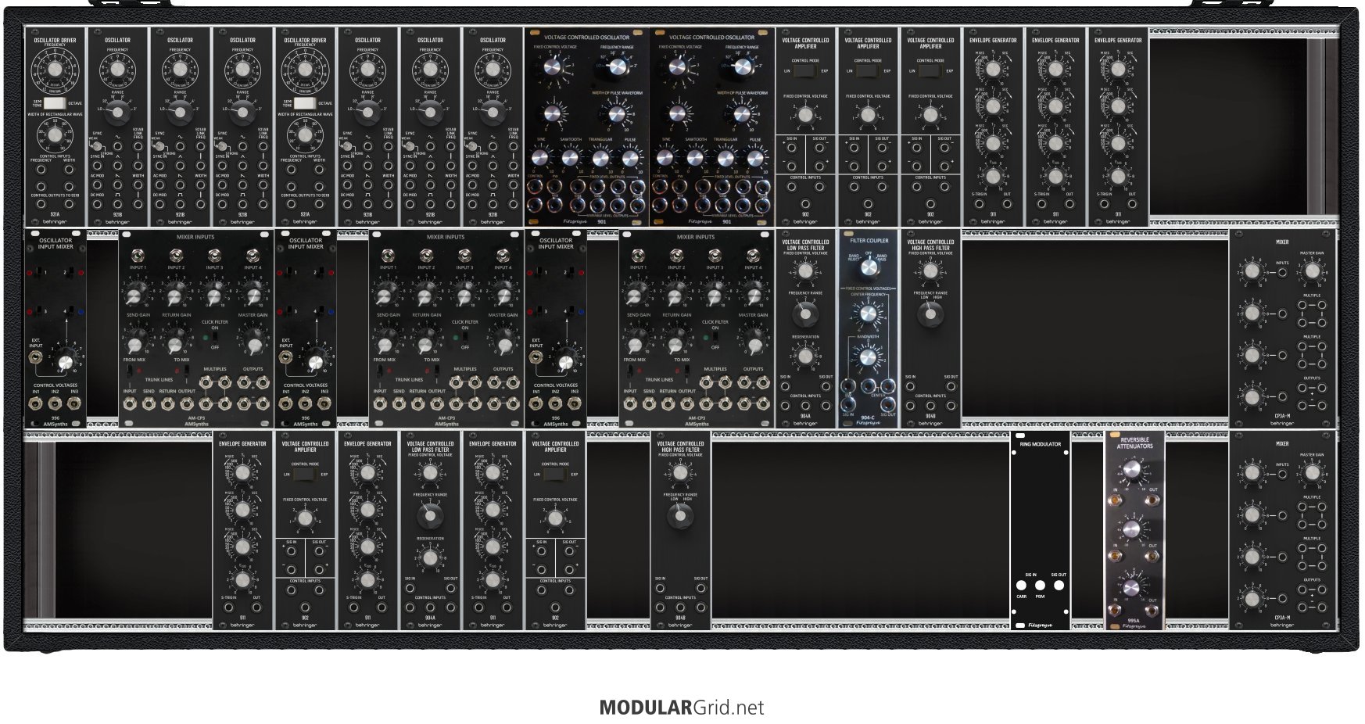Toggle LIN/EXP control mode on rightmost top-row amplifier
This screenshot has height=724, width=1365.
(x=930, y=71)
